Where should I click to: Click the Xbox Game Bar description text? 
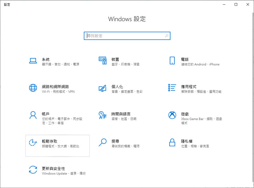coord(202,121)
